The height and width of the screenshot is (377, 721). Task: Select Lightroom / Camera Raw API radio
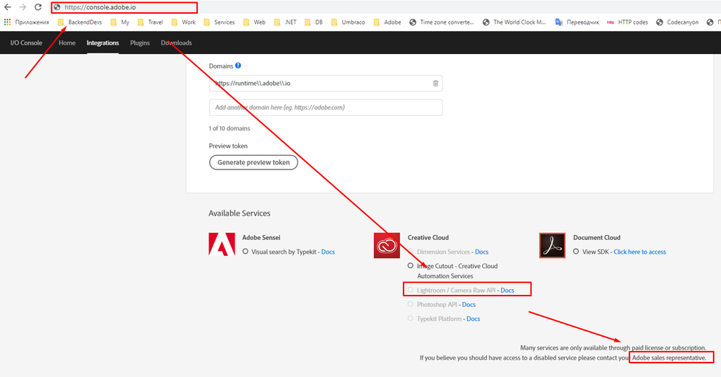pyautogui.click(x=410, y=290)
